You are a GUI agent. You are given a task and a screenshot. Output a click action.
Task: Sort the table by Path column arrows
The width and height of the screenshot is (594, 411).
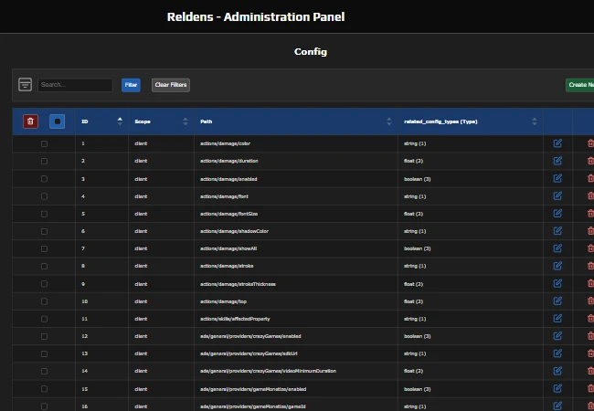(x=389, y=121)
